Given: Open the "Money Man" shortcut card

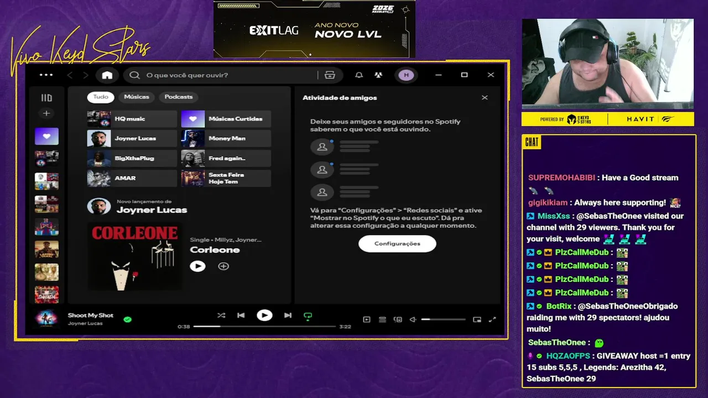Looking at the screenshot, I should point(226,139).
